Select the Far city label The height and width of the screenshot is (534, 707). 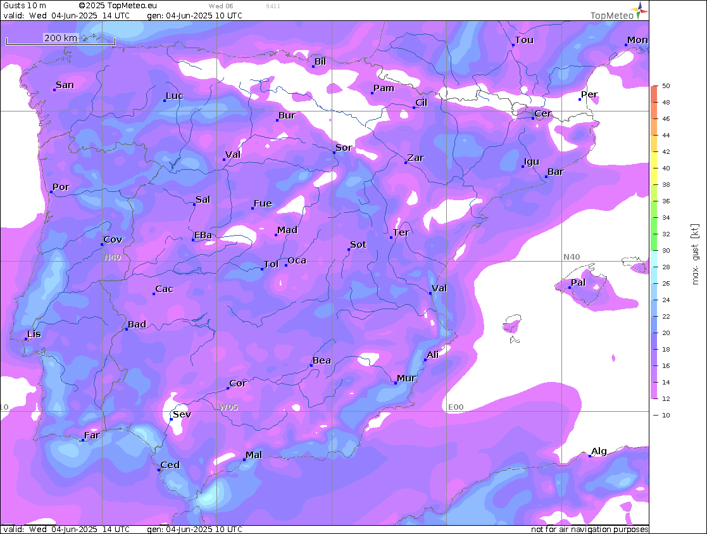click(x=92, y=435)
